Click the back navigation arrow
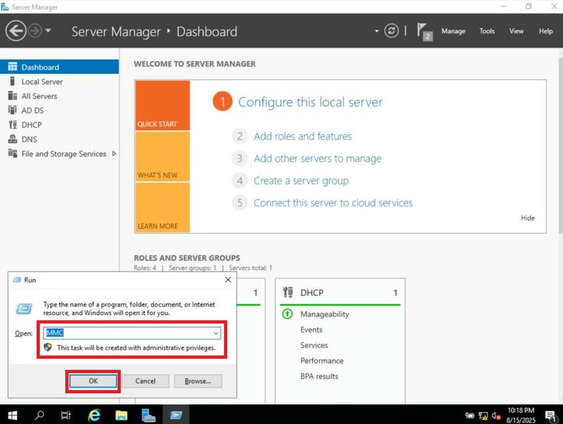 [15, 30]
